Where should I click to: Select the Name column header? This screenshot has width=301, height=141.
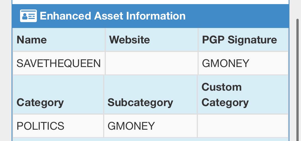59,40
